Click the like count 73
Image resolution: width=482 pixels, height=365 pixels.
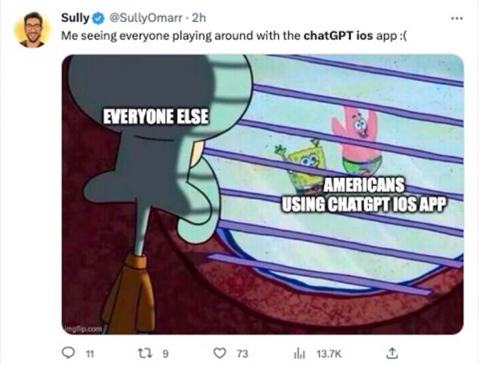tap(243, 354)
